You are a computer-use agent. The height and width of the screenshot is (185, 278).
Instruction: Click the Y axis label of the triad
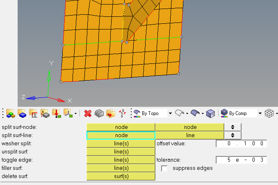[x=51, y=63]
